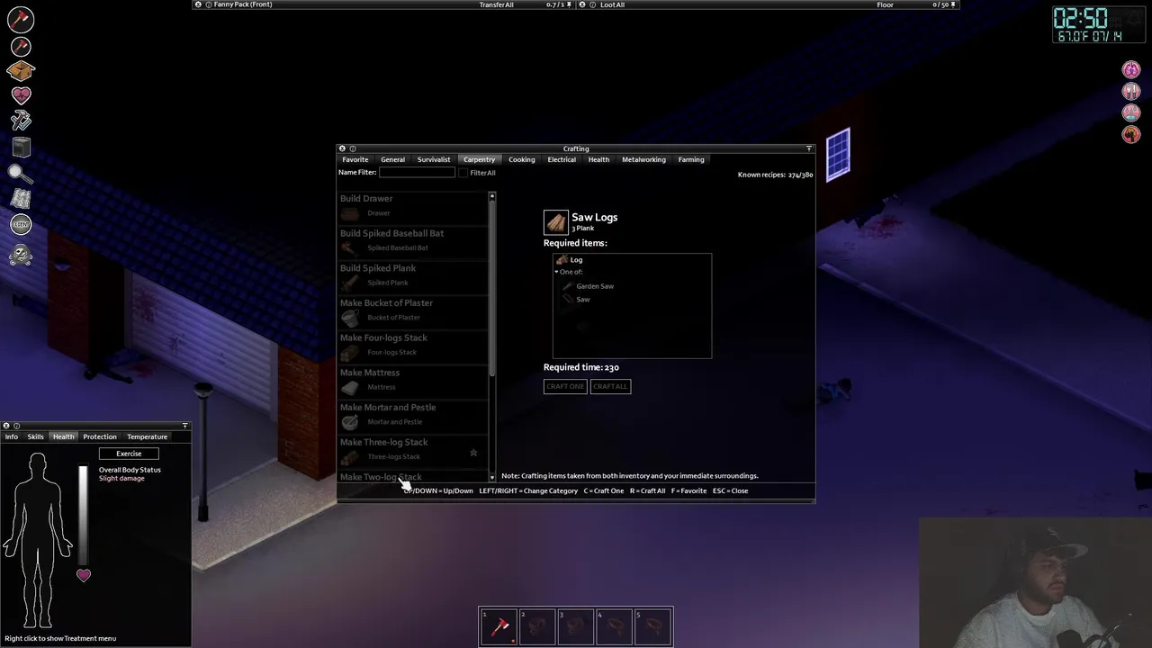Click the info icon on Loot panel header
Image resolution: width=1152 pixels, height=648 pixels.
(592, 4)
